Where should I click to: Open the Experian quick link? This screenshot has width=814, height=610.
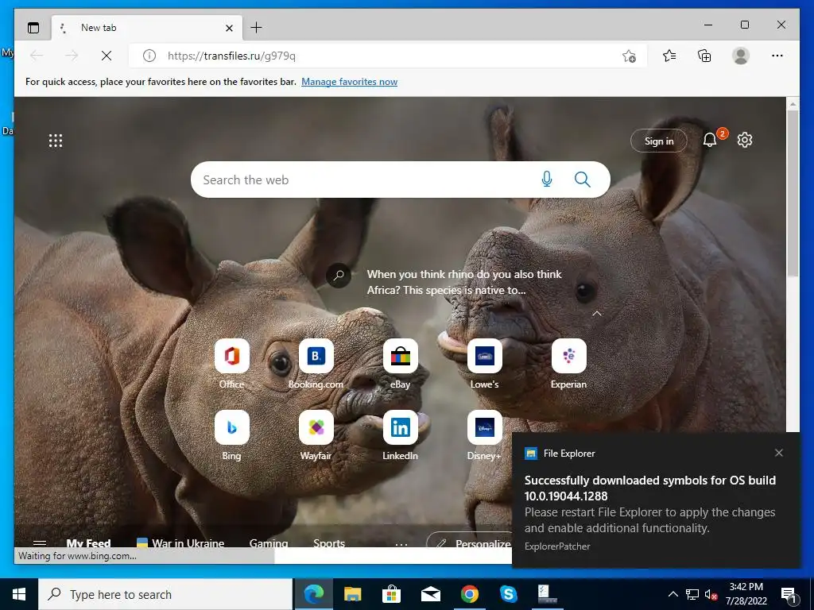(x=568, y=364)
